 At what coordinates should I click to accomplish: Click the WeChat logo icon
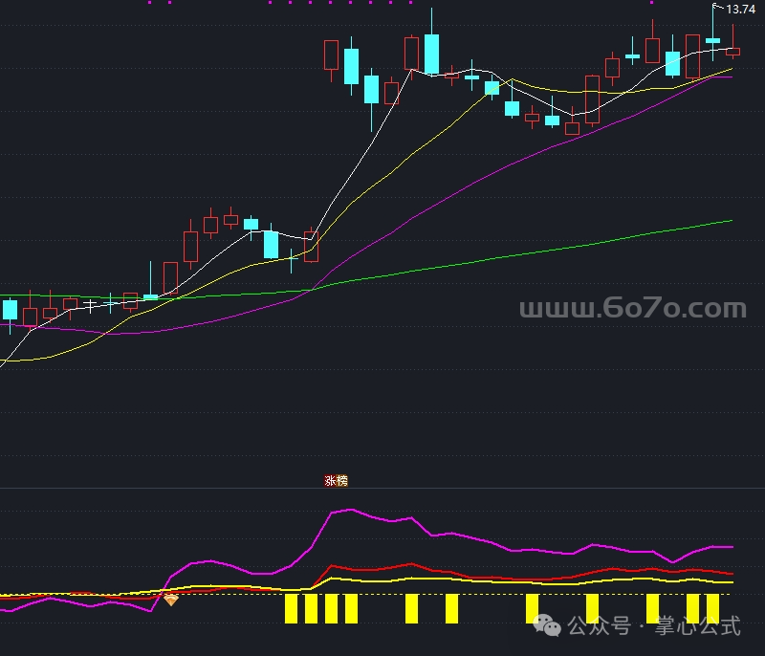(x=549, y=625)
